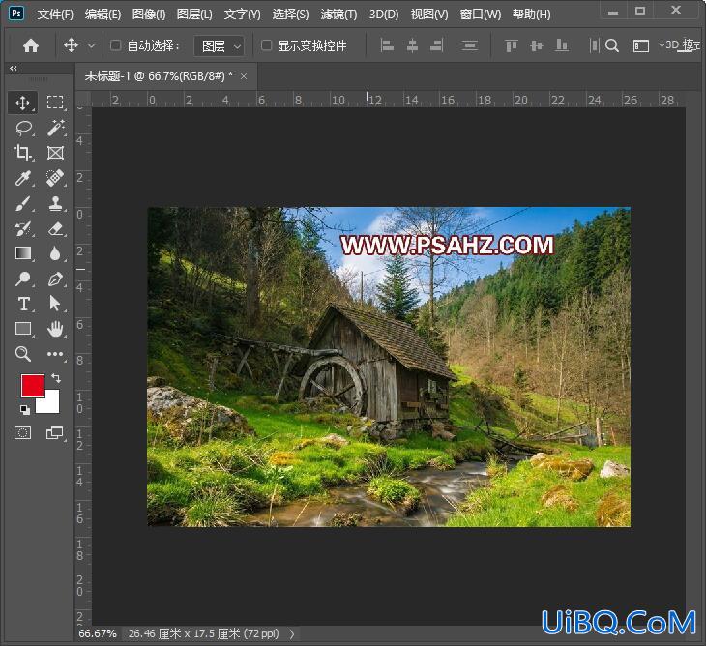This screenshot has width=706, height=646.
Task: Align top edges button
Action: (511, 45)
